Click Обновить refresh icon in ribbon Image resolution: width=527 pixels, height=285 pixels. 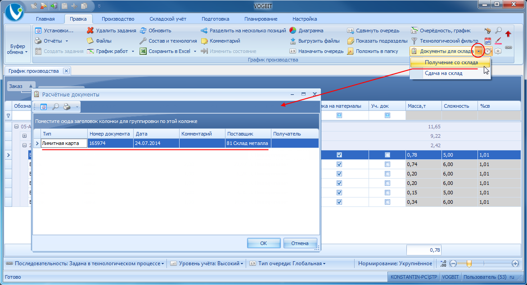[x=143, y=31]
